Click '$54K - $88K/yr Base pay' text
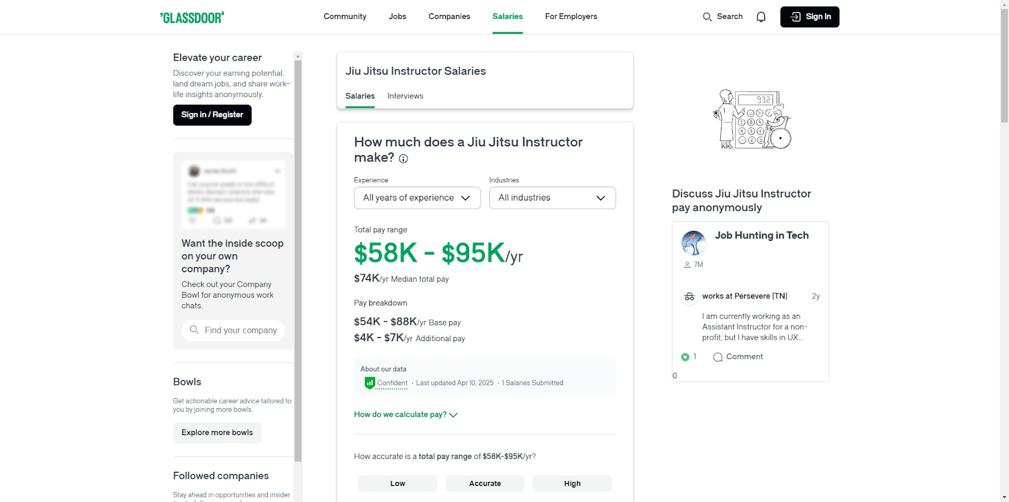Image resolution: width=1009 pixels, height=502 pixels. [407, 322]
